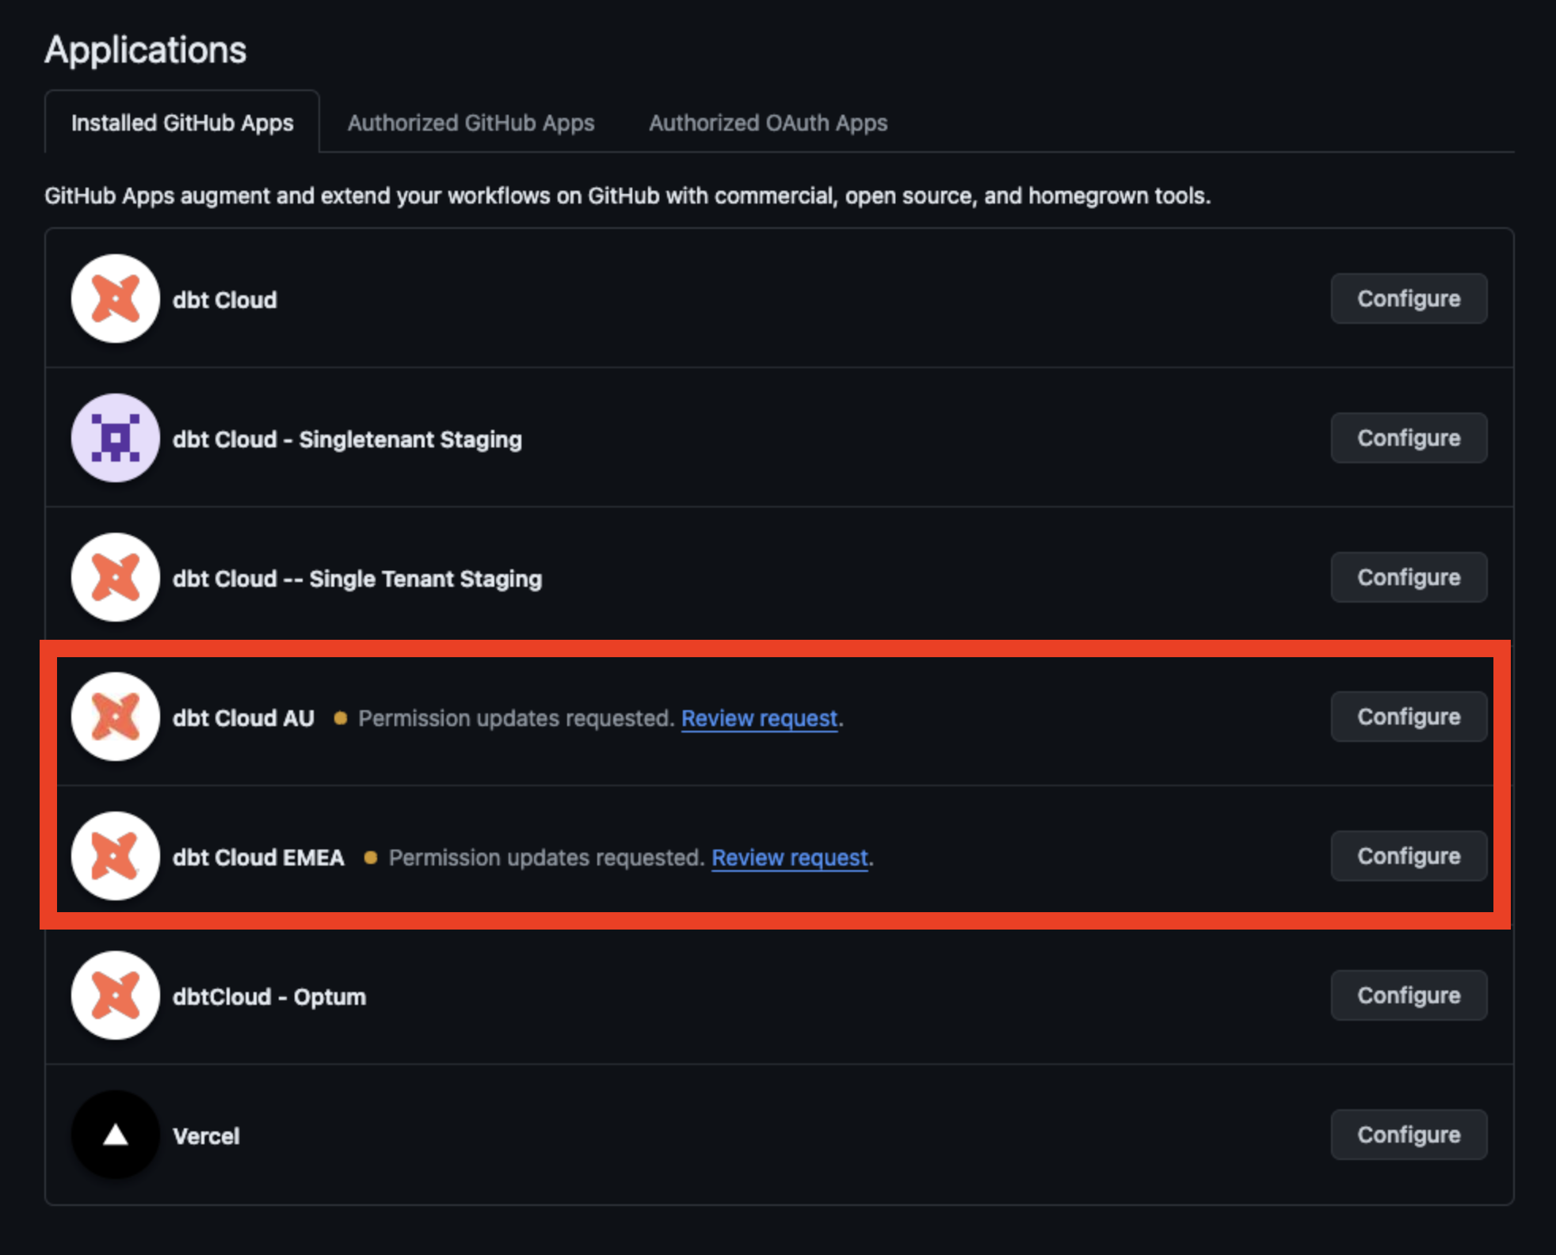Switch to the Authorized GitHub Apps tab

(x=471, y=123)
